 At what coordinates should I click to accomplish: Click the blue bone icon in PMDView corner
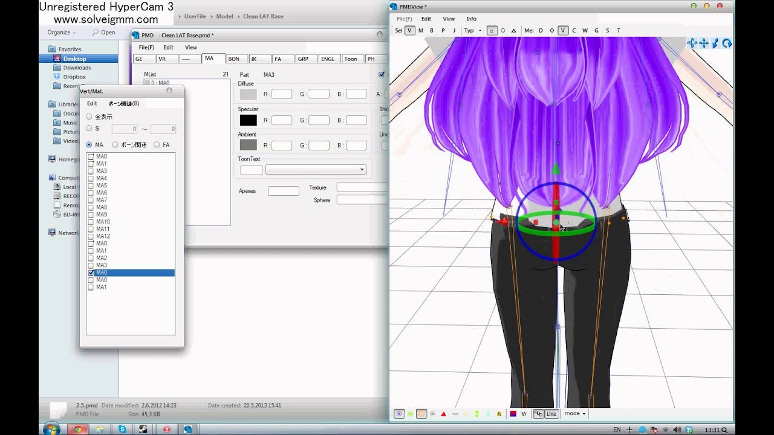point(715,43)
